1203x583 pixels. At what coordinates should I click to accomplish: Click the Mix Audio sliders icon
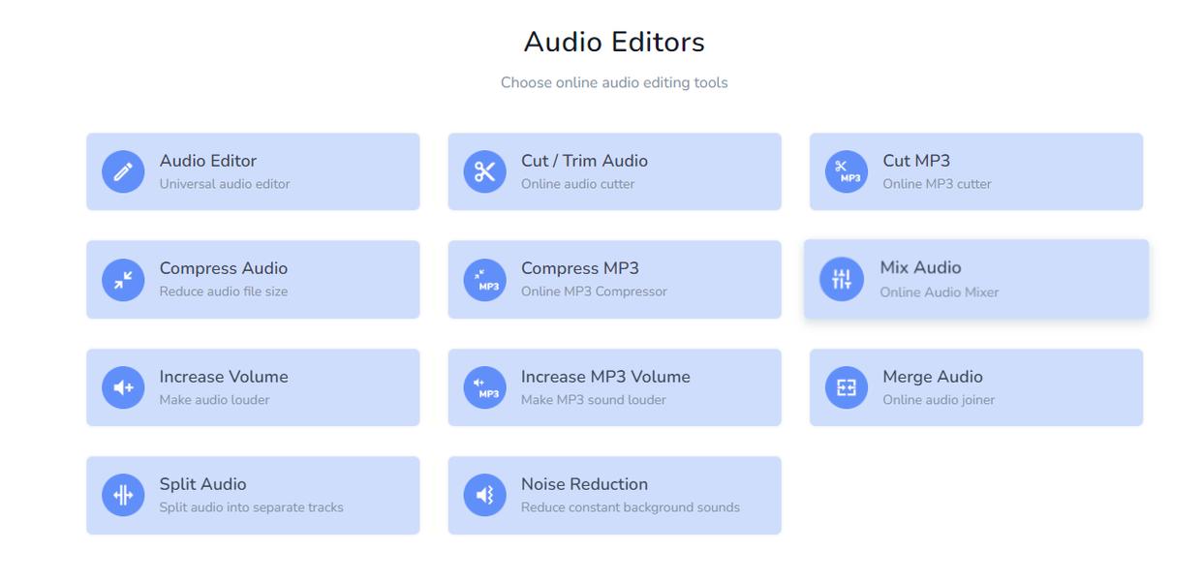pos(841,280)
